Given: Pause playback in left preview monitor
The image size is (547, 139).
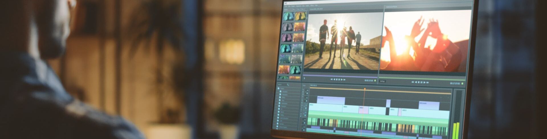Looking at the screenshot, I should (339, 80).
